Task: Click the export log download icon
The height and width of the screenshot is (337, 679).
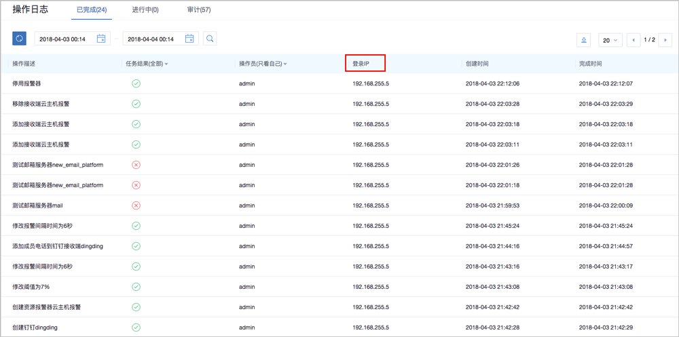Action: (x=584, y=40)
